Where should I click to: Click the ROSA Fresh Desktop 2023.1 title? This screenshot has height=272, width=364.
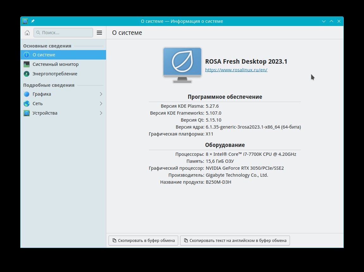[246, 61]
